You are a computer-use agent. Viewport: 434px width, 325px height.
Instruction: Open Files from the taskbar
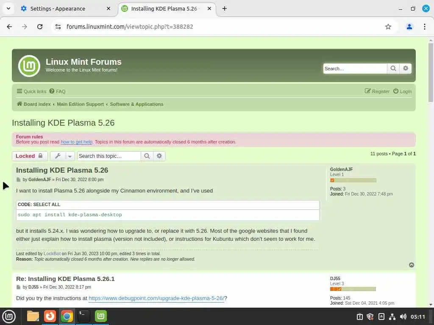coord(33,316)
